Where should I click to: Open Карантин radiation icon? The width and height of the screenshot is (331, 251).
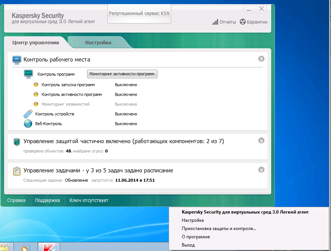[x=243, y=22]
